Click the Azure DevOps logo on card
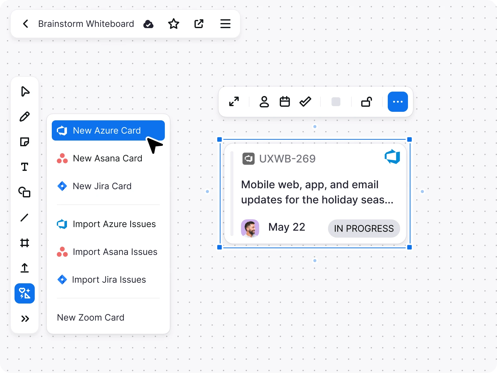This screenshot has width=497, height=373. pyautogui.click(x=392, y=157)
